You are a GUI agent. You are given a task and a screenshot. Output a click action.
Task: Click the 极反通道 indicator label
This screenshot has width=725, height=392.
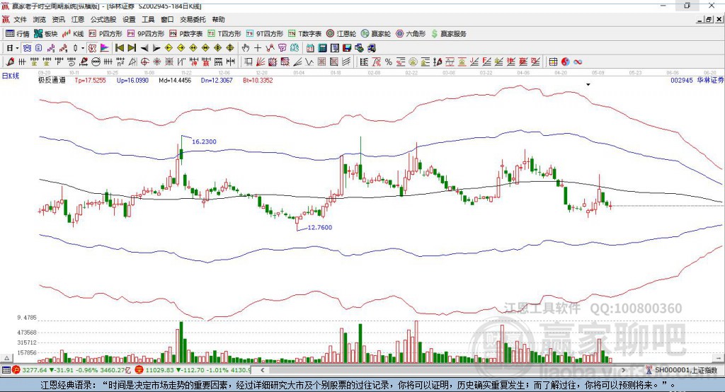point(52,80)
